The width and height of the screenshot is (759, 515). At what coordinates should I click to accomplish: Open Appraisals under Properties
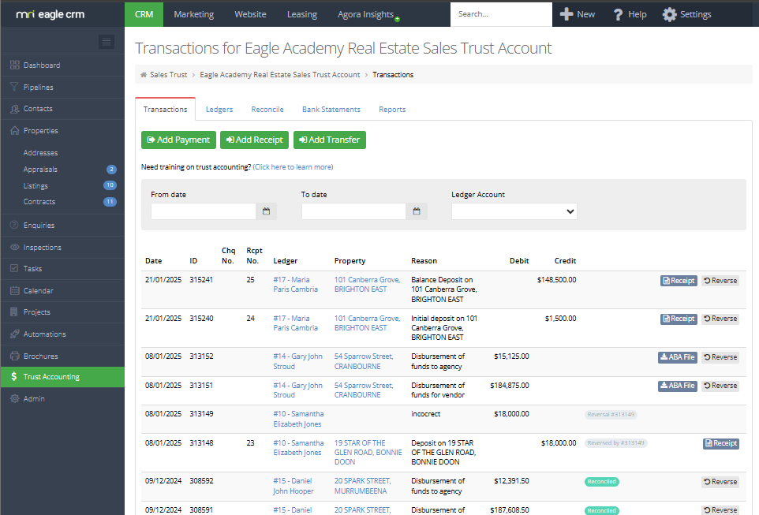click(40, 170)
